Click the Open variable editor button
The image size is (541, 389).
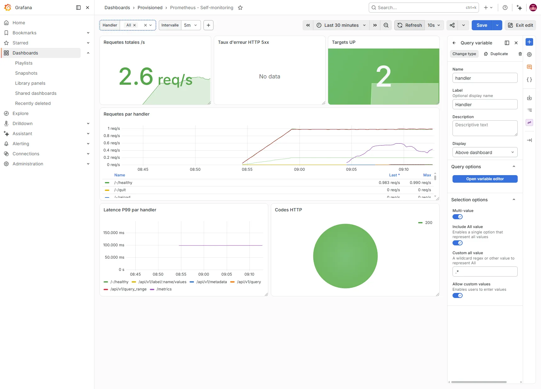tap(485, 179)
